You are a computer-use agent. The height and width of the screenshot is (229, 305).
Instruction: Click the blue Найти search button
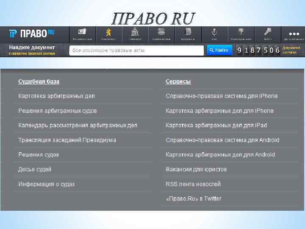coord(219,50)
